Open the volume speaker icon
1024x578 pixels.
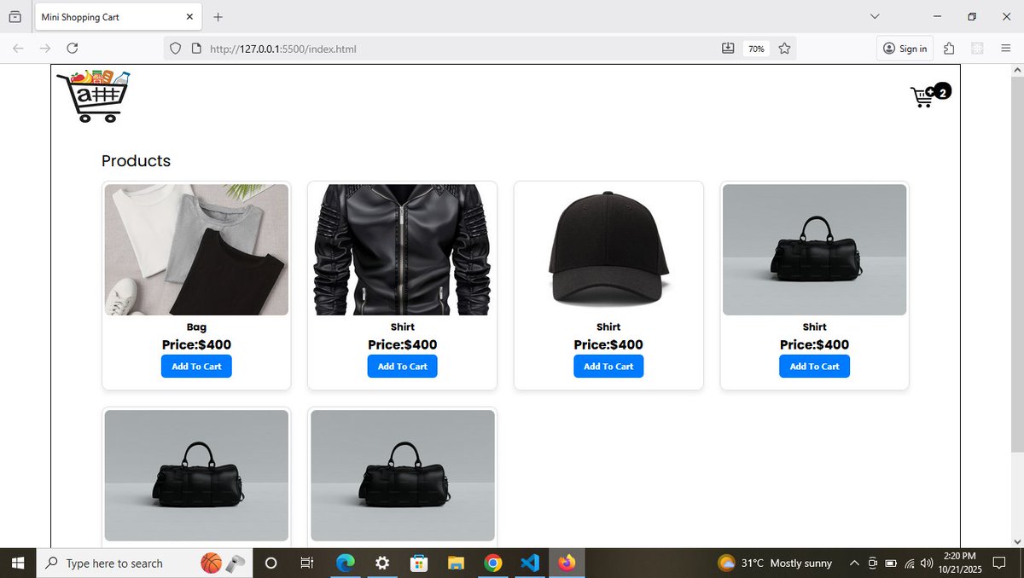tap(927, 564)
